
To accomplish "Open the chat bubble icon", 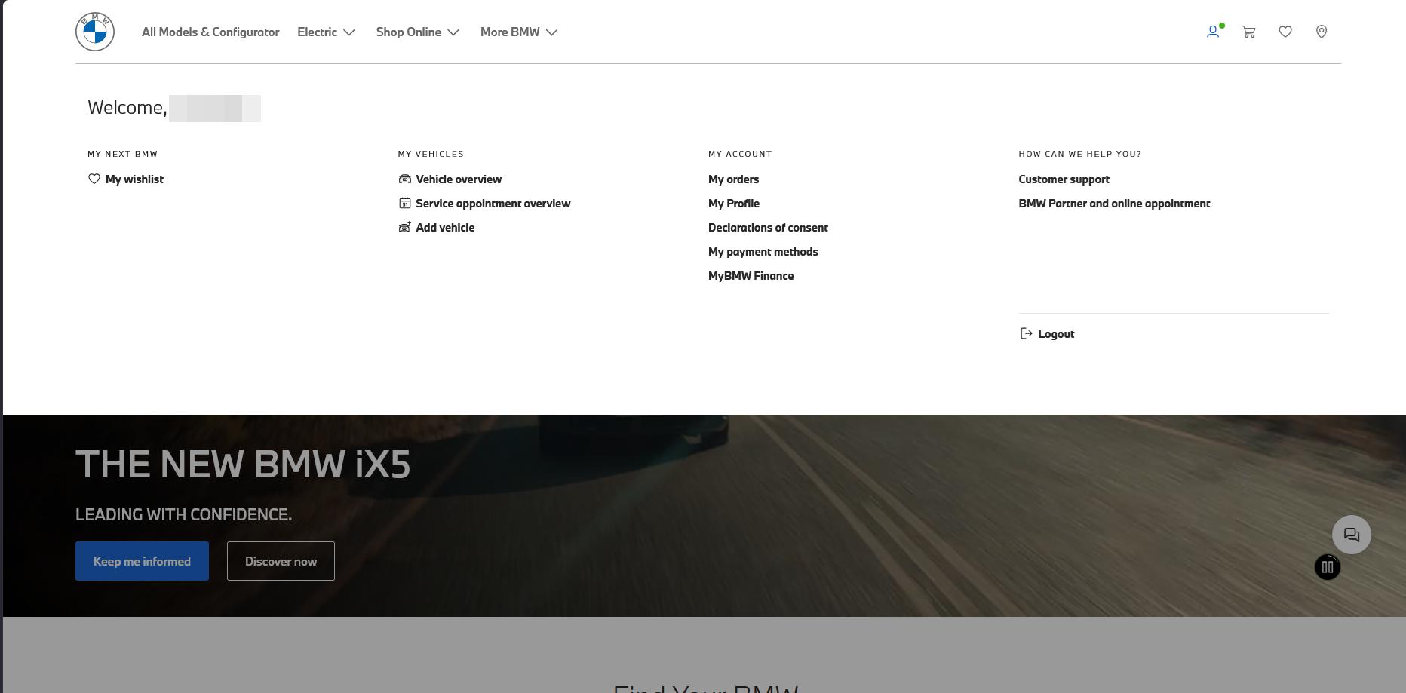I will pyautogui.click(x=1352, y=535).
